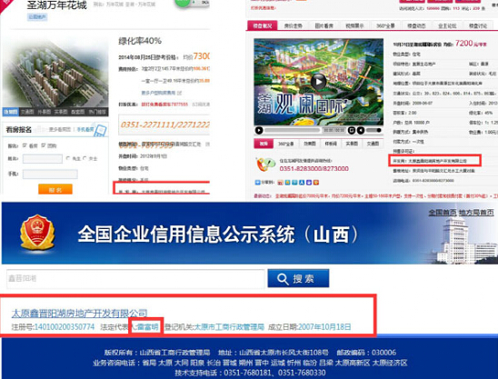Open the 360°全景 tab under the video
The image size is (498, 379).
pos(286,144)
